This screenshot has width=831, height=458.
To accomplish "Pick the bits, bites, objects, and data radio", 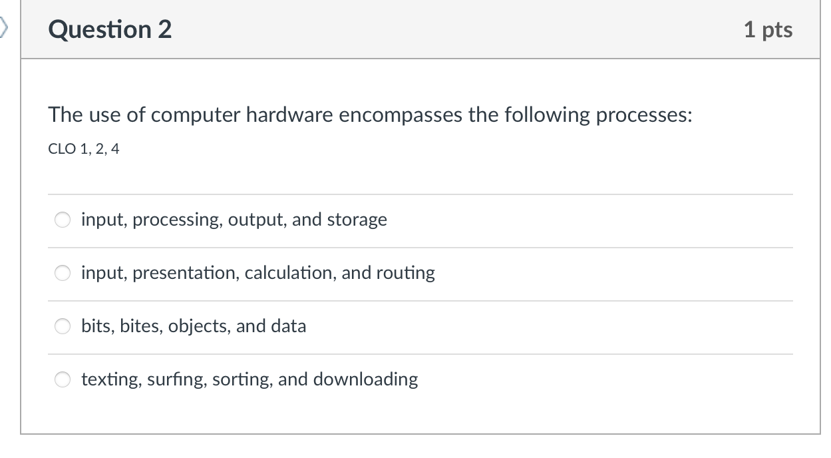I will pyautogui.click(x=63, y=326).
